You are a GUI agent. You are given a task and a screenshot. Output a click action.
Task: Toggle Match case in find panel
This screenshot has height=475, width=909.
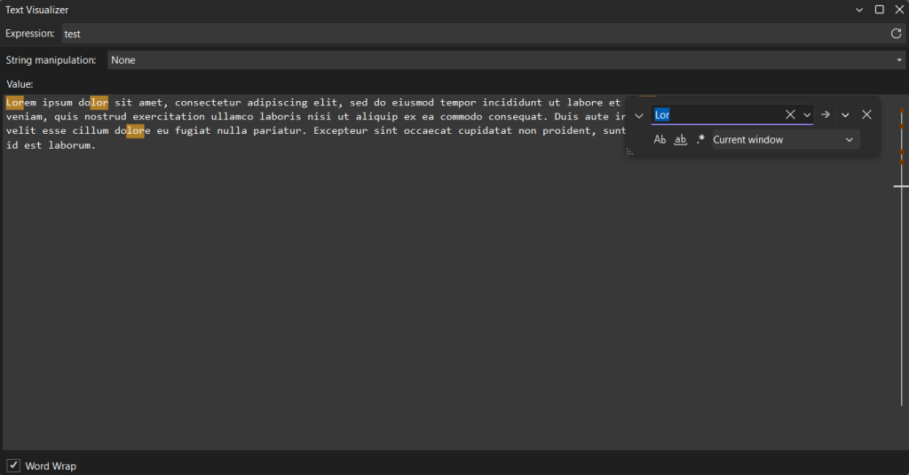pos(660,139)
